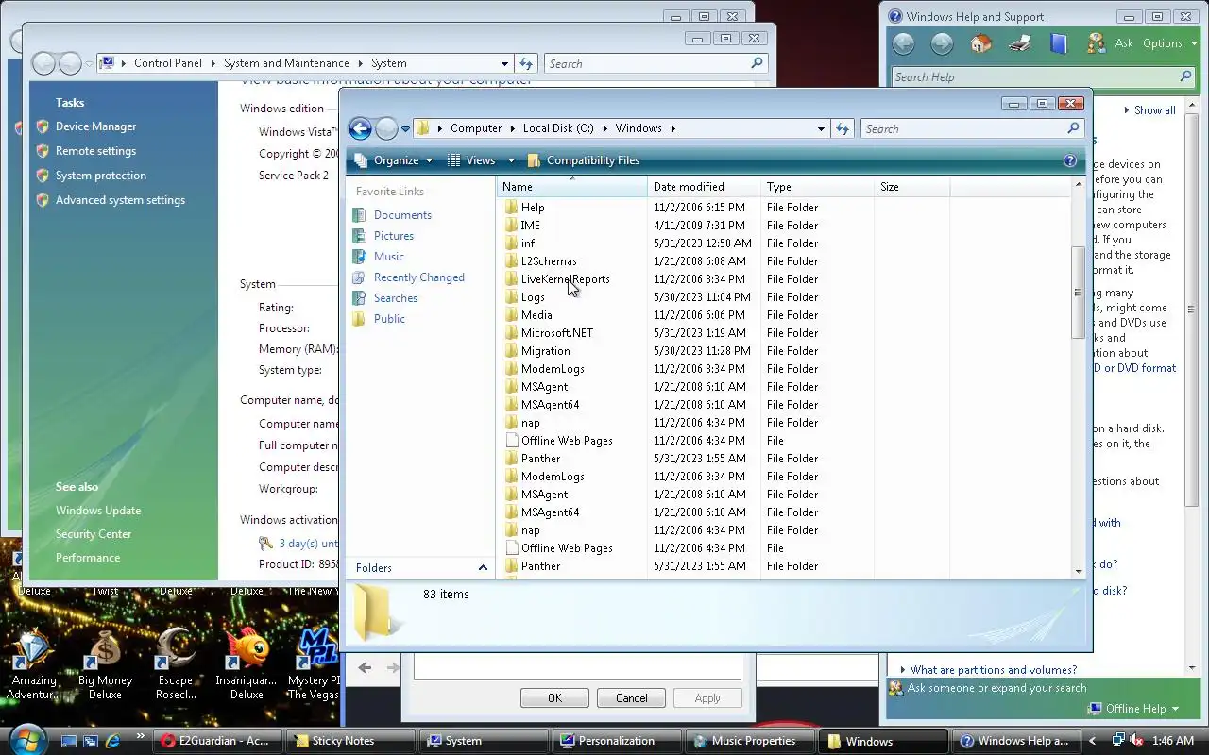Click the explorer file list scrollbar thumb
This screenshot has width=1209, height=755.
pos(1078,293)
